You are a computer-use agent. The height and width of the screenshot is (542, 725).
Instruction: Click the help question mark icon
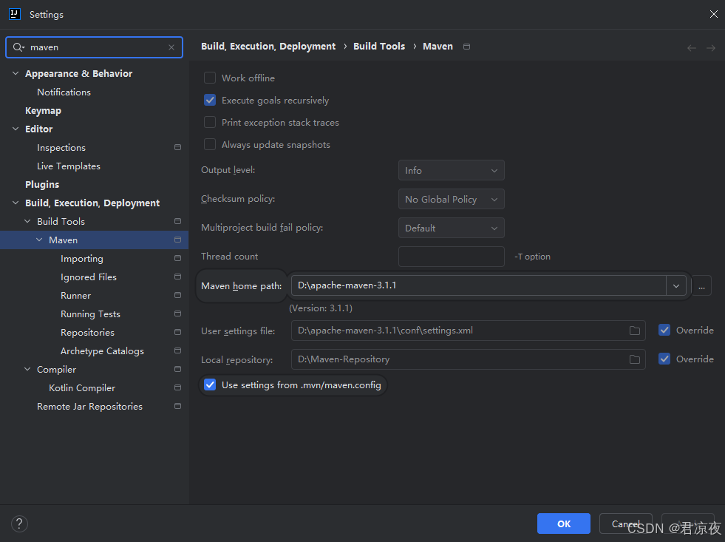(x=19, y=524)
